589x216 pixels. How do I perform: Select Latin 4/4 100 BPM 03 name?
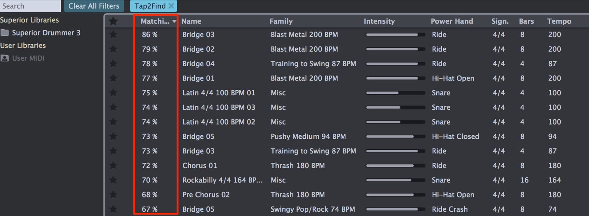pos(219,108)
